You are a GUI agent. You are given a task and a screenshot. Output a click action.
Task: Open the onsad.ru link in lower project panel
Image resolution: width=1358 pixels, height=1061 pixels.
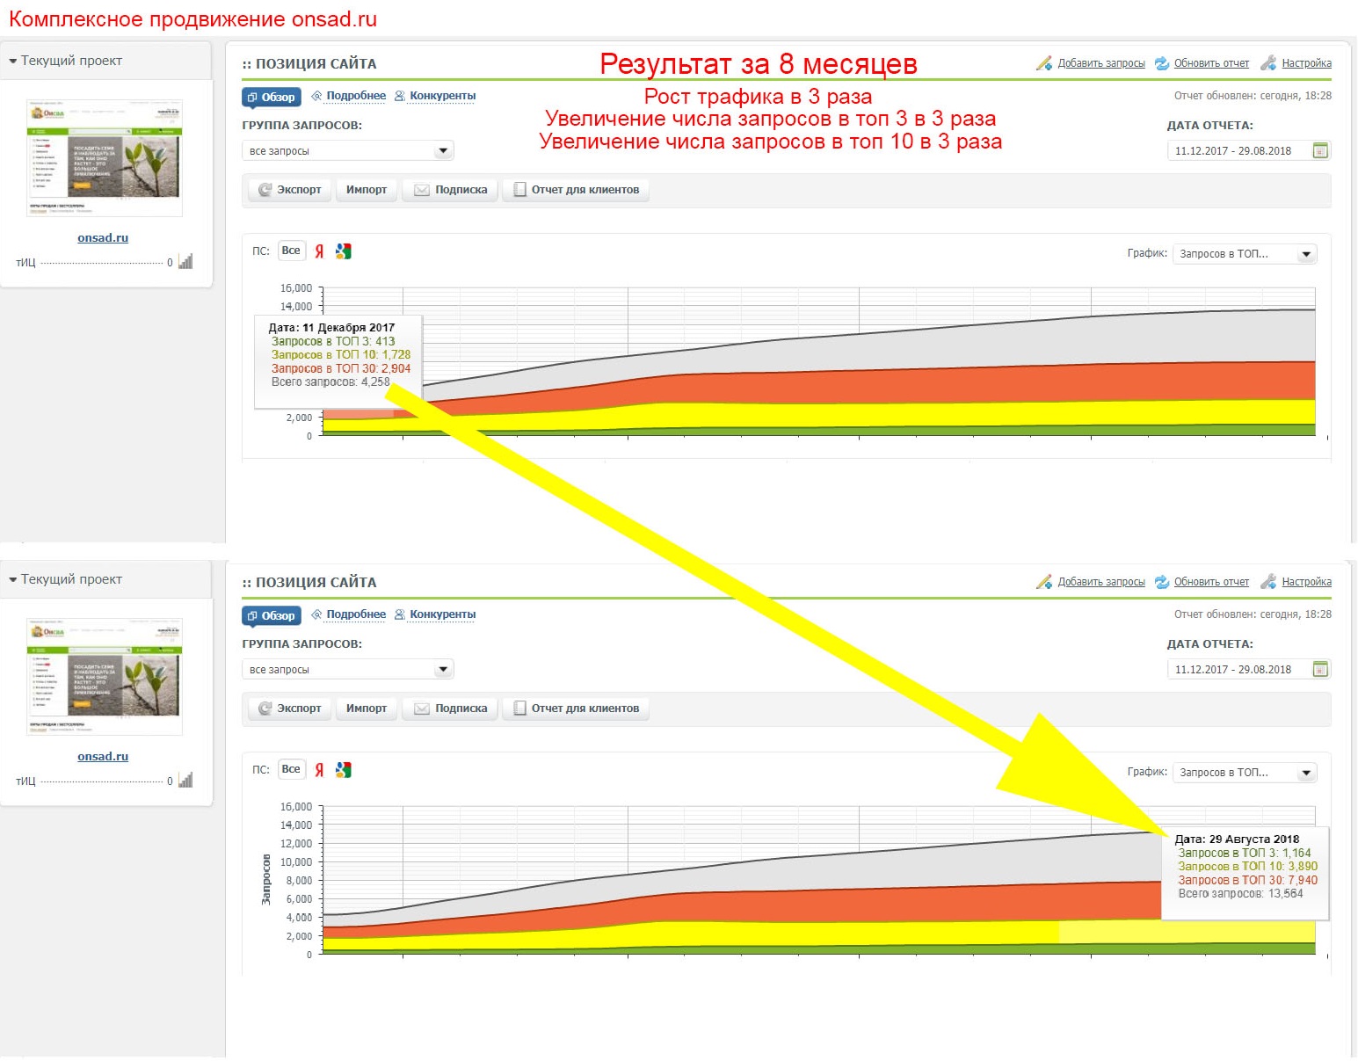(x=103, y=757)
